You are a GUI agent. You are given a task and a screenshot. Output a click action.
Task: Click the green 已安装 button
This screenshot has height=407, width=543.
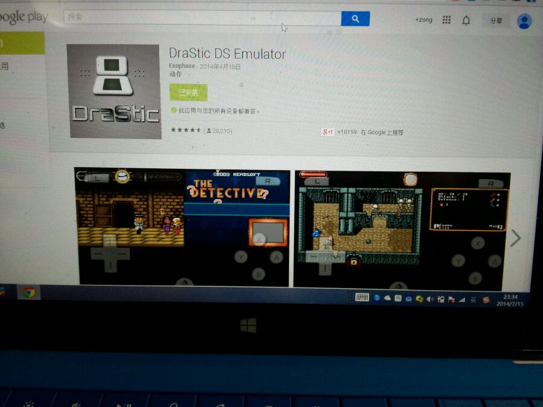click(188, 92)
